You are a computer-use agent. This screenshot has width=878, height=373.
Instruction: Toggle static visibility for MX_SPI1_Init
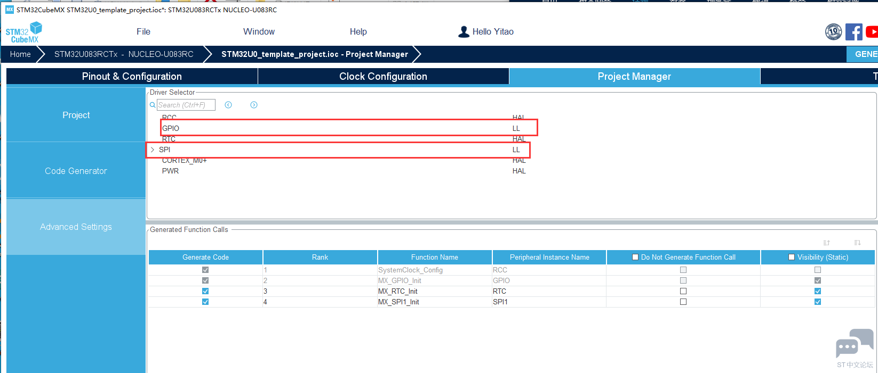(x=818, y=302)
